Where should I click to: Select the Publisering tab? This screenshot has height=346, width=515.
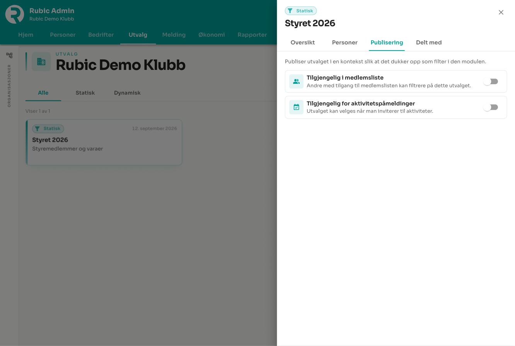tap(387, 42)
